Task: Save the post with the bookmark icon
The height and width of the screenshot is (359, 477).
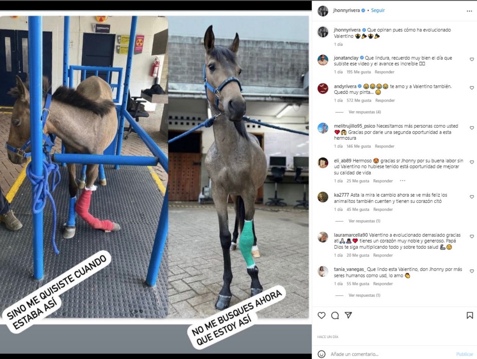Action: pyautogui.click(x=470, y=315)
